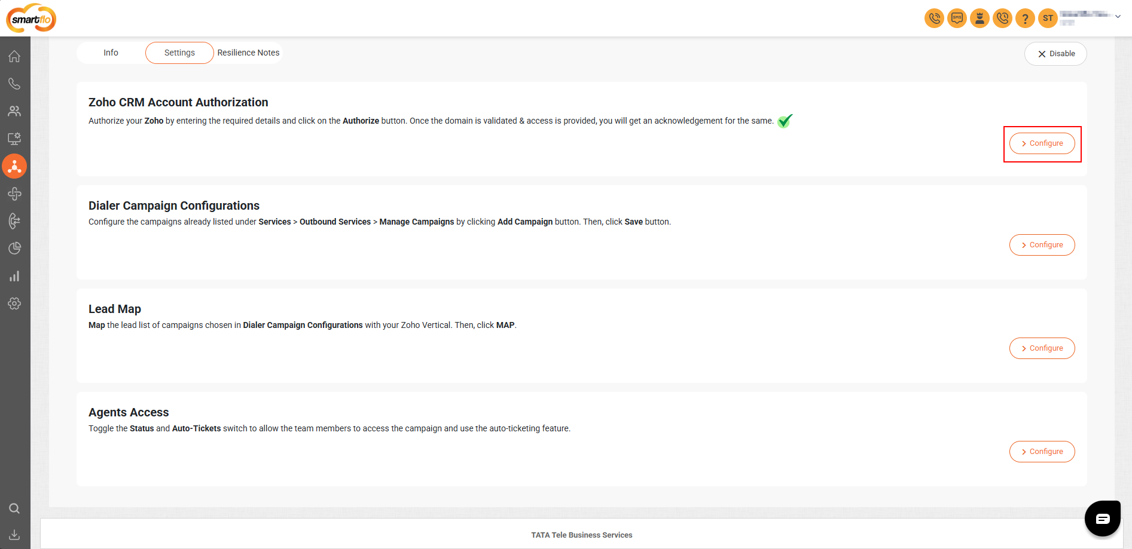Click the Smartflo logo
Image resolution: width=1132 pixels, height=549 pixels.
tap(31, 18)
